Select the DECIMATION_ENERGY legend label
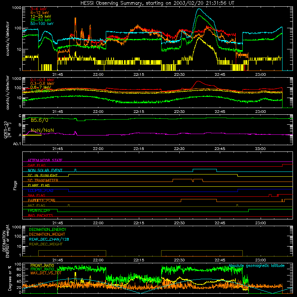This screenshot has width=297, height=297. point(48,229)
